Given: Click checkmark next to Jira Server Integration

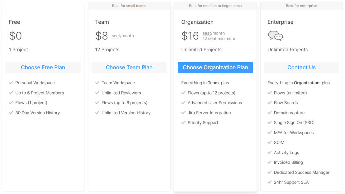Looking at the screenshot, I should (183, 113).
